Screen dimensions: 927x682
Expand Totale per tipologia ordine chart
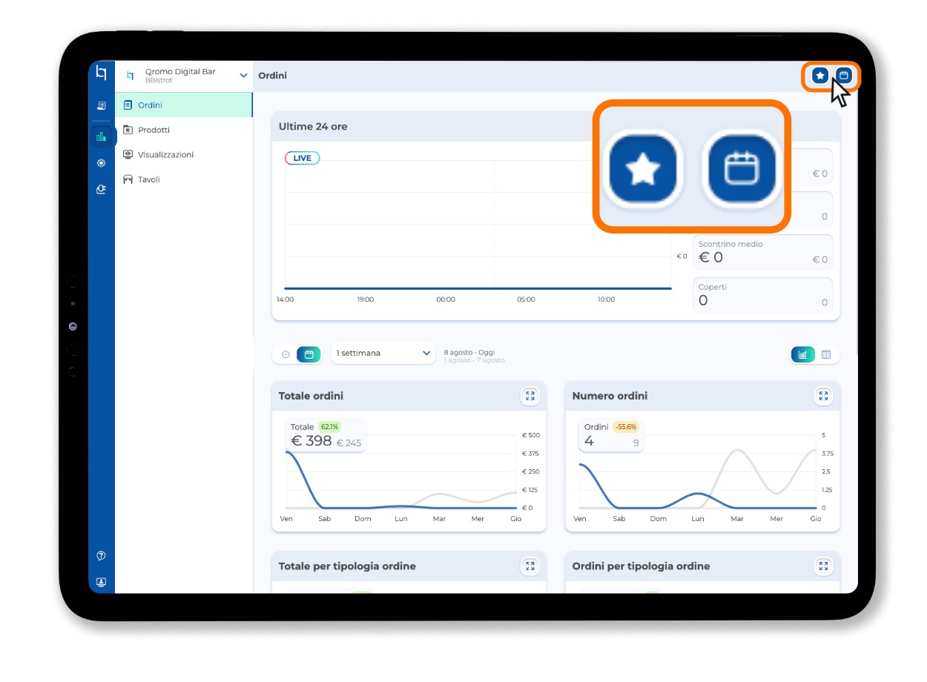tap(530, 566)
